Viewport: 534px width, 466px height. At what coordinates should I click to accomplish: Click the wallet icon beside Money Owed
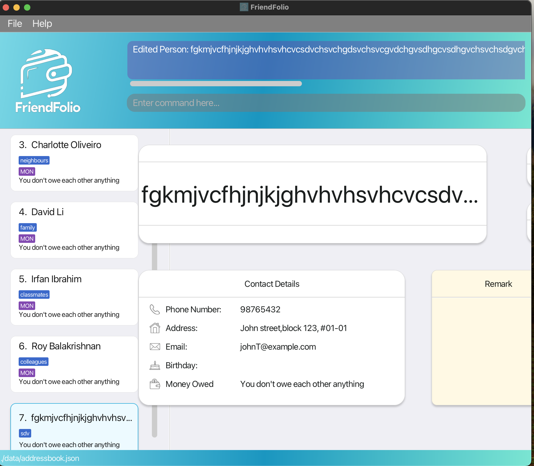[x=155, y=384]
